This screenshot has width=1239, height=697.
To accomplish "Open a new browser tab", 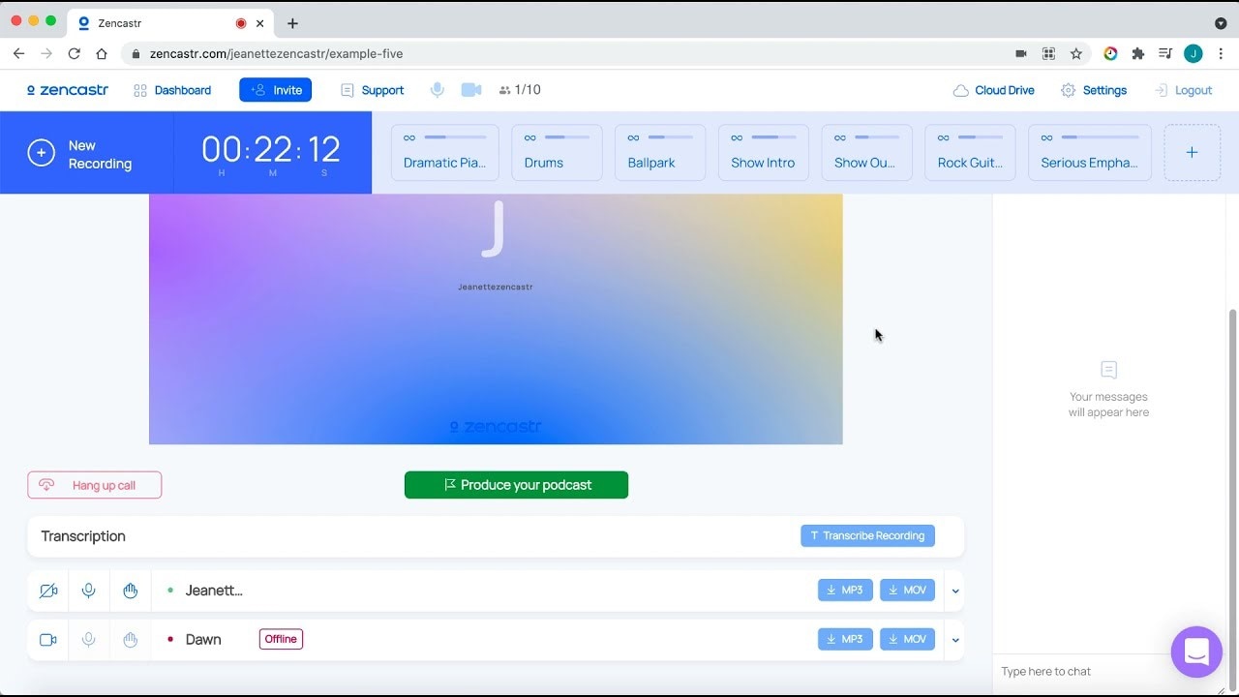I will (292, 23).
